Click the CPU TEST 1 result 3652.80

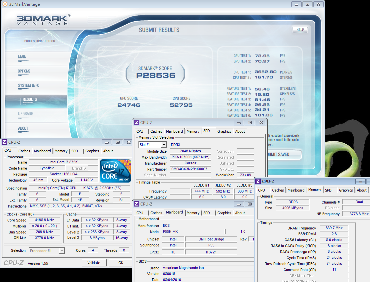tap(265, 72)
